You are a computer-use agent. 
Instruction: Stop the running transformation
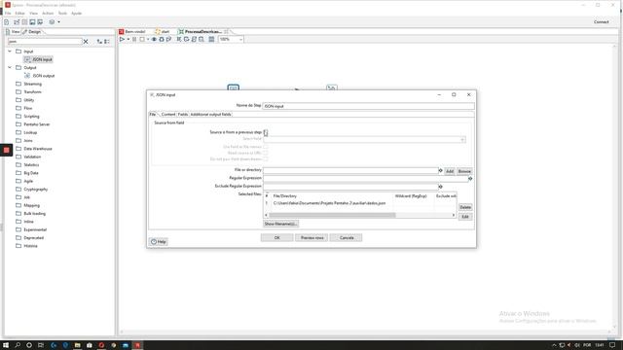click(142, 39)
